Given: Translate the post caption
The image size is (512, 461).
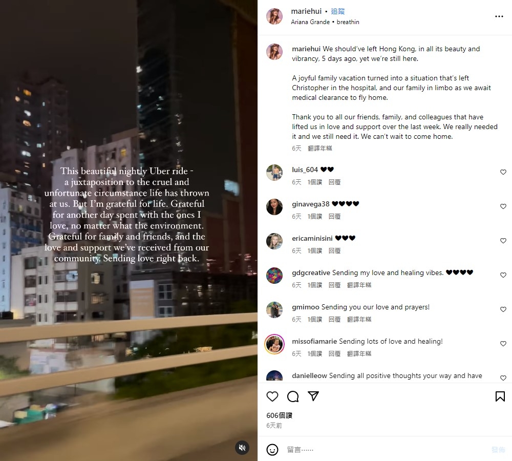Looking at the screenshot, I should 320,149.
